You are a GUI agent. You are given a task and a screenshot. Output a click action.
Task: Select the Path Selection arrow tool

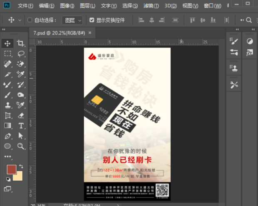point(21,136)
